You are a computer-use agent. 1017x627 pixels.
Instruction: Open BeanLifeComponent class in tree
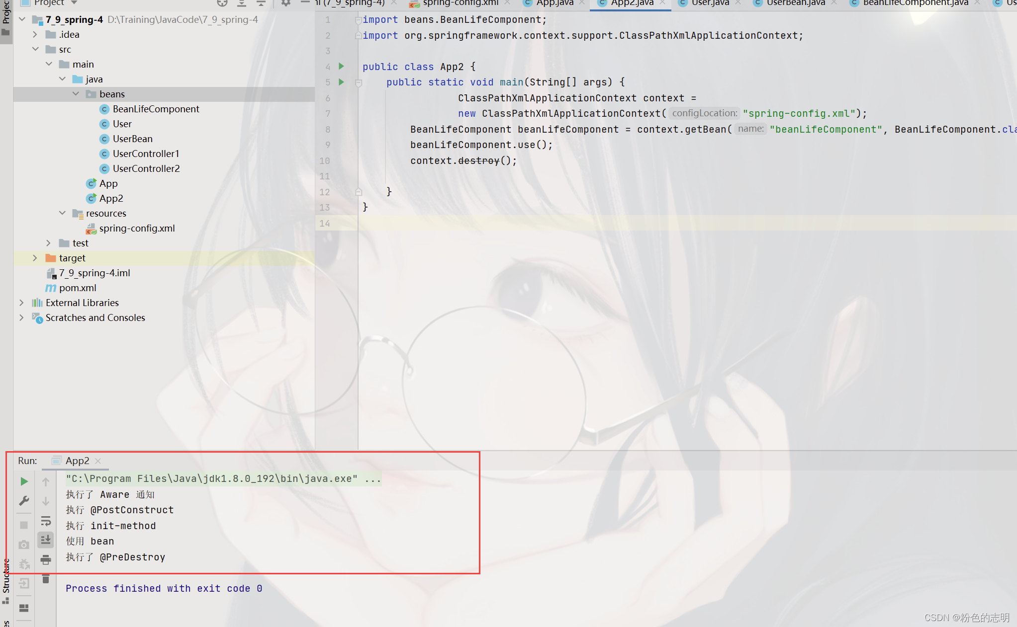pos(156,109)
